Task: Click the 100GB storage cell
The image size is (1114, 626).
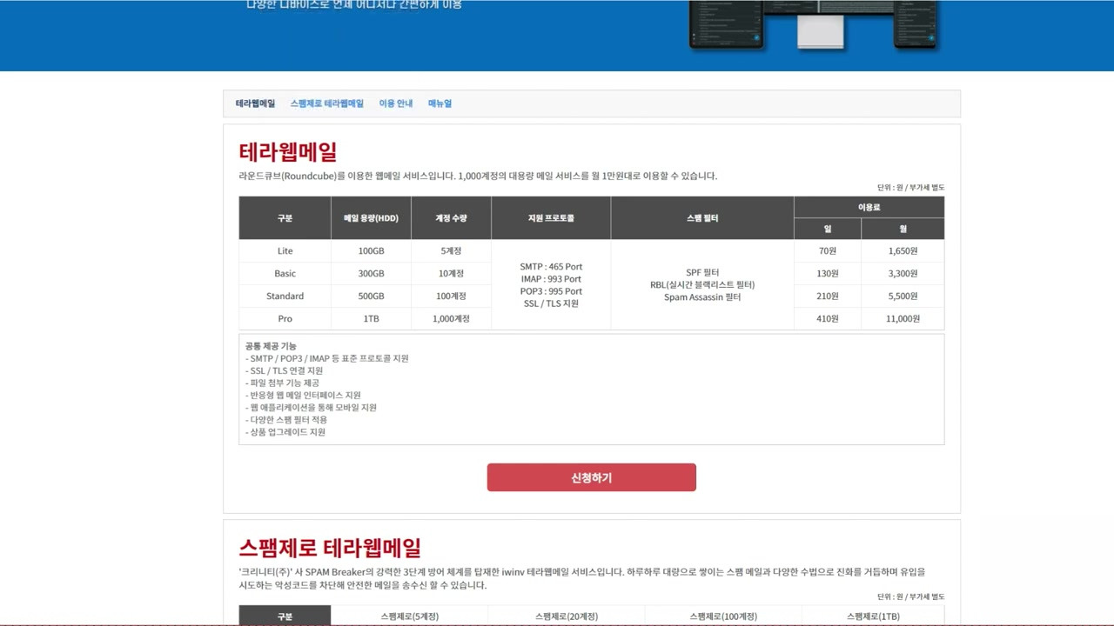Action: pos(372,251)
